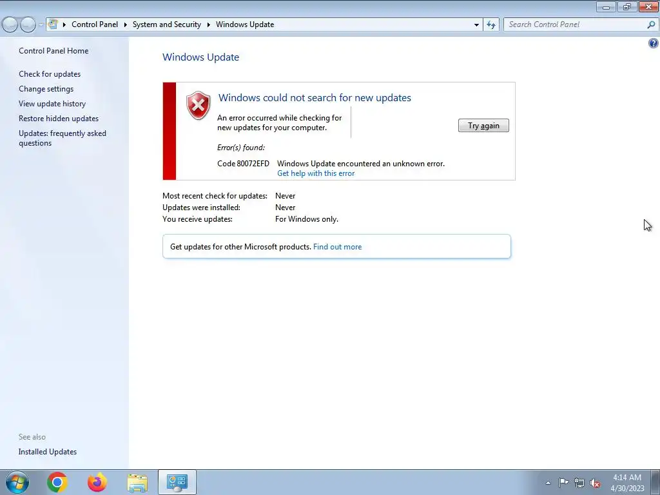Go to Control Panel Home
Viewport: 660px width, 495px height.
coord(53,51)
